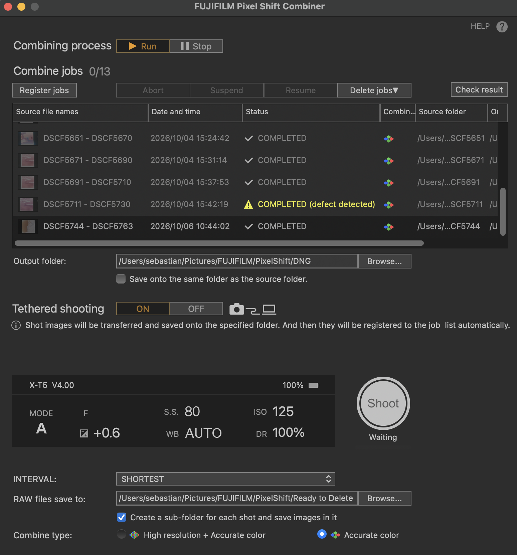Screen dimensions: 517x555
Task: Click the shutter speed value 80
Action: [192, 411]
